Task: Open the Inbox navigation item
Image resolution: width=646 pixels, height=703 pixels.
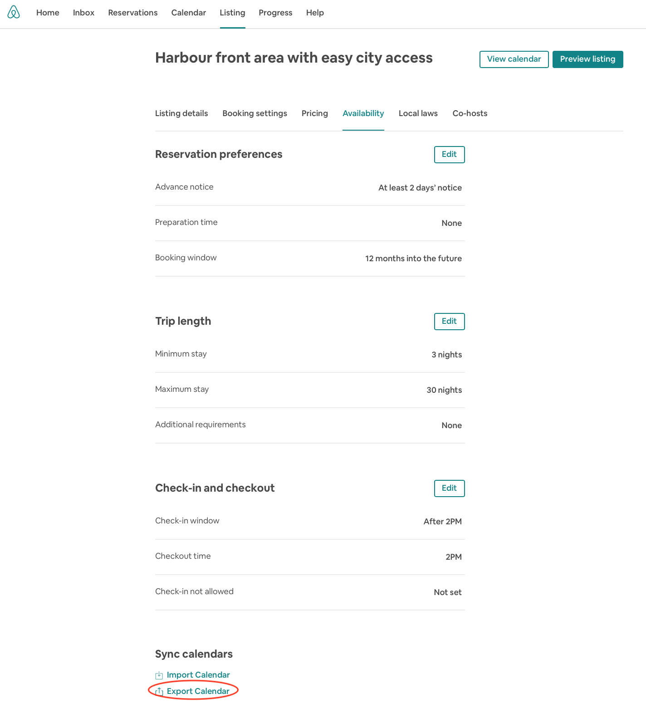Action: pyautogui.click(x=83, y=13)
